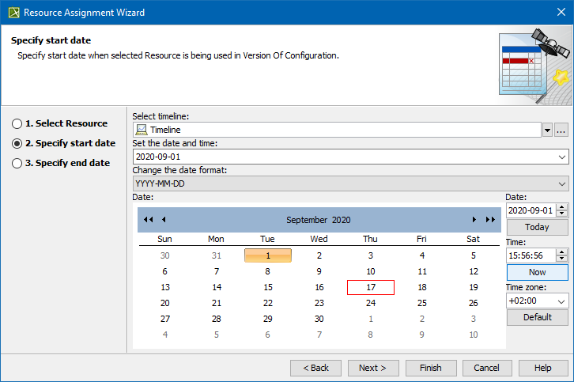Set time using the Now button

[537, 272]
